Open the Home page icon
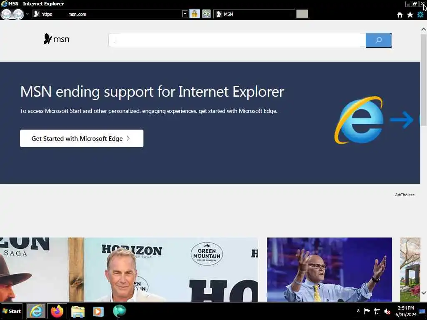The height and width of the screenshot is (320, 427). (400, 15)
